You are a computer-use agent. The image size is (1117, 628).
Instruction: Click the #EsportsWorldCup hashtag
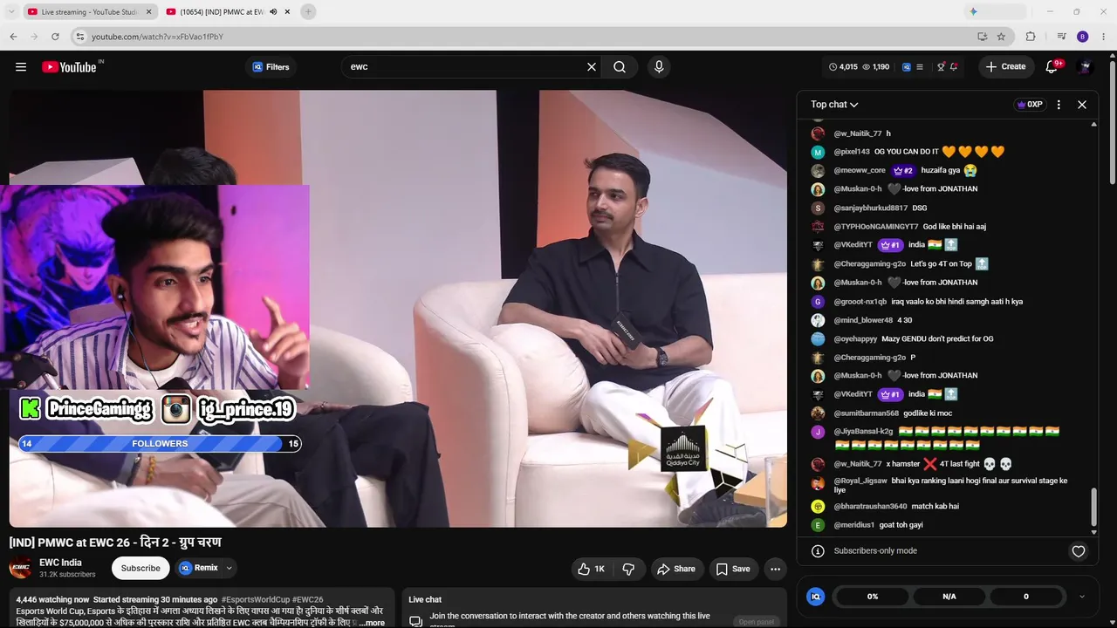256,600
